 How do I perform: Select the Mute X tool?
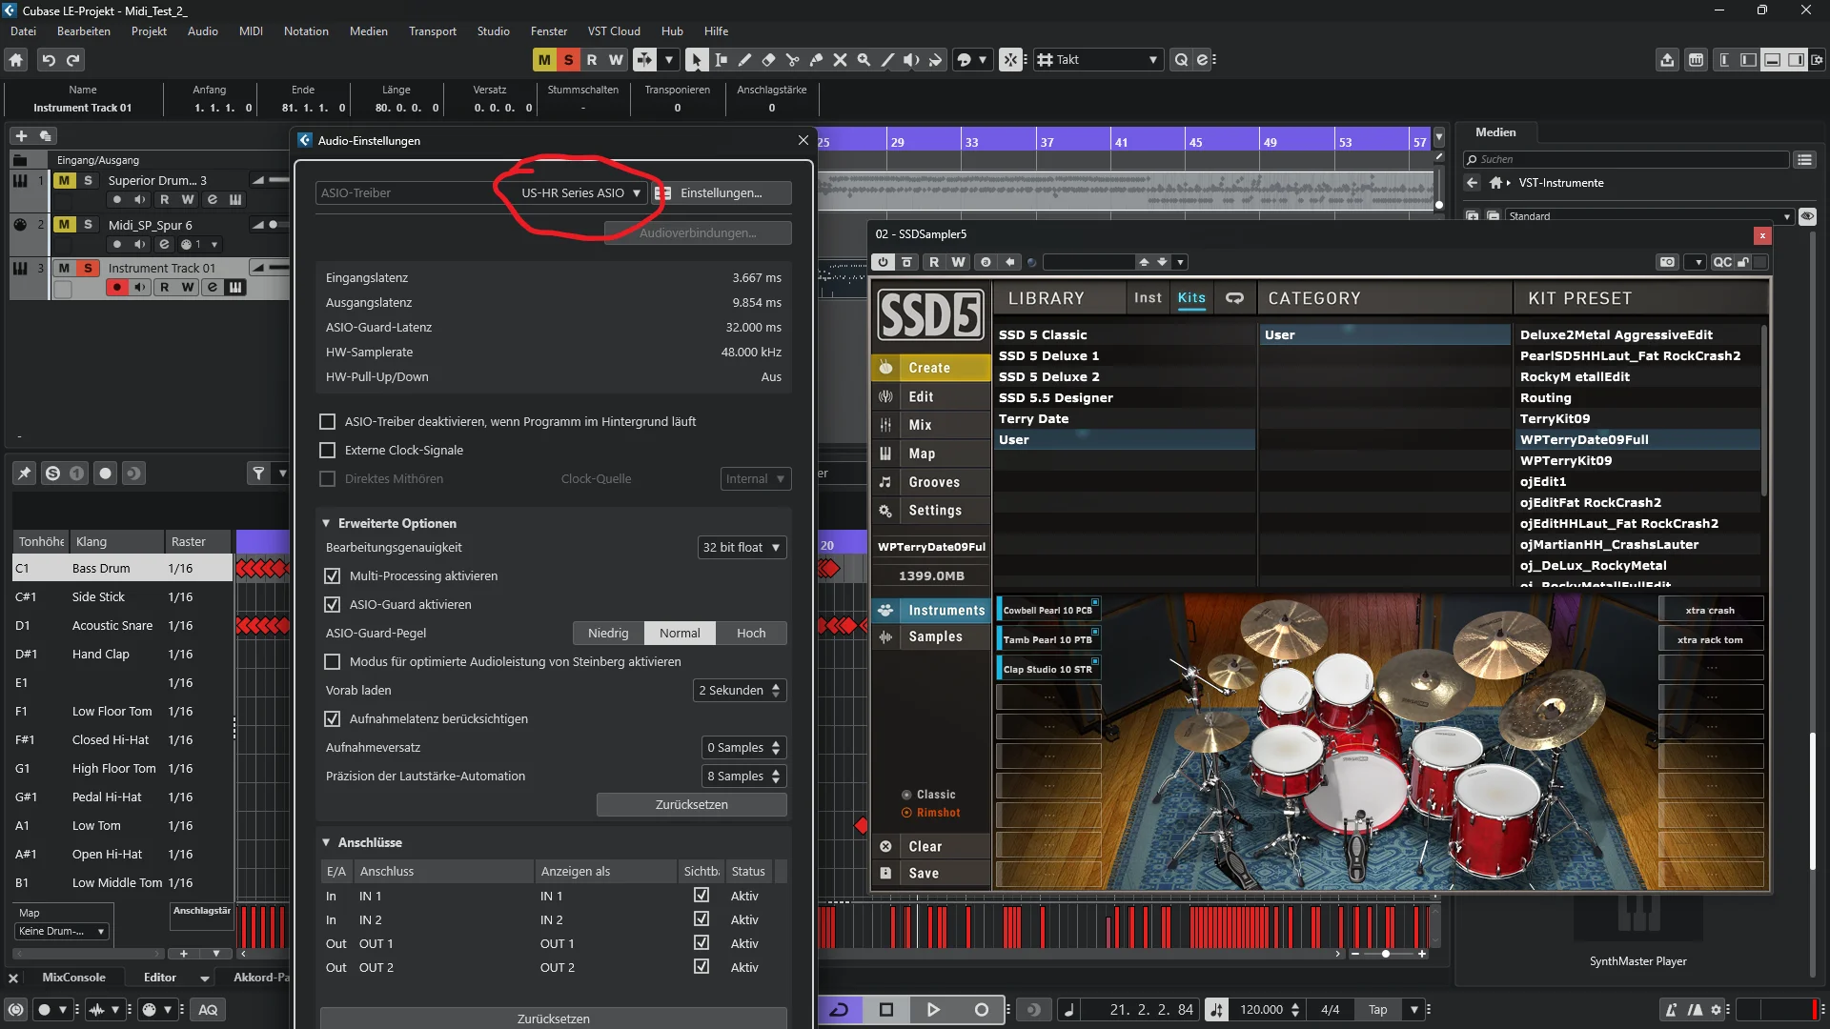[840, 60]
